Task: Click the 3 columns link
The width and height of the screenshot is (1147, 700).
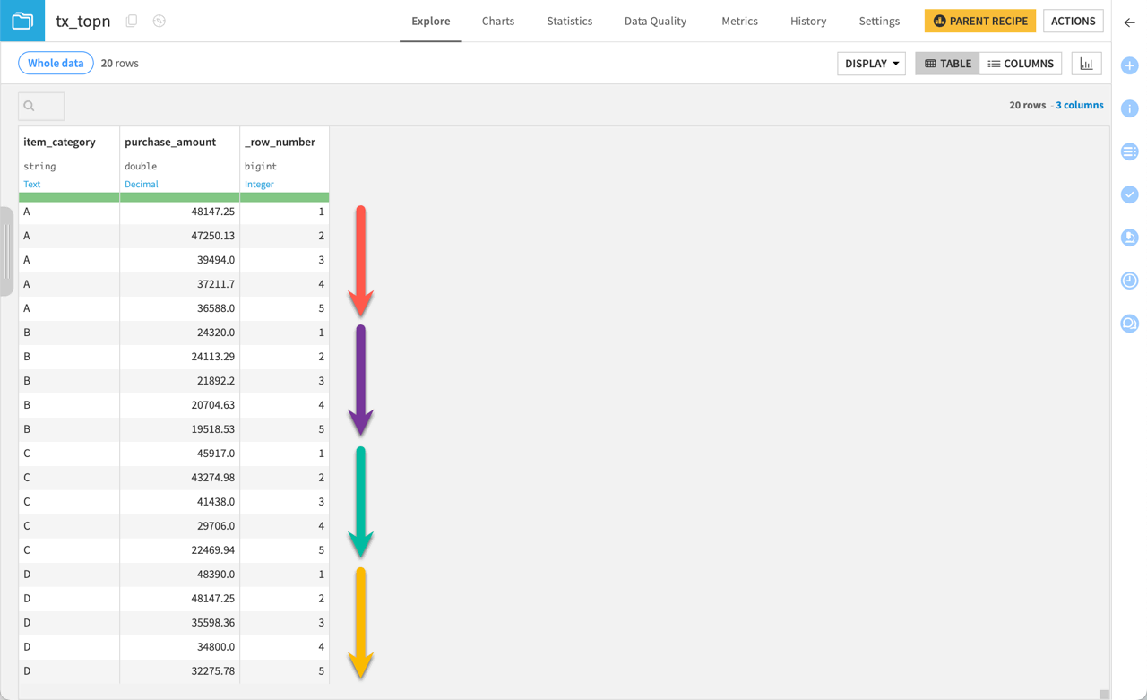Action: [1079, 105]
